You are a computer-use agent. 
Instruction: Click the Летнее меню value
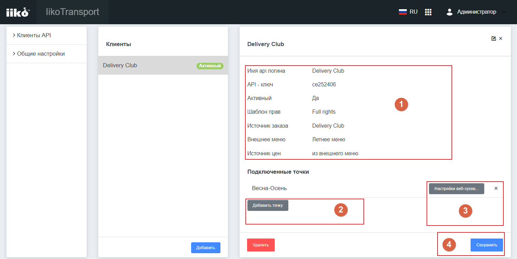point(329,139)
